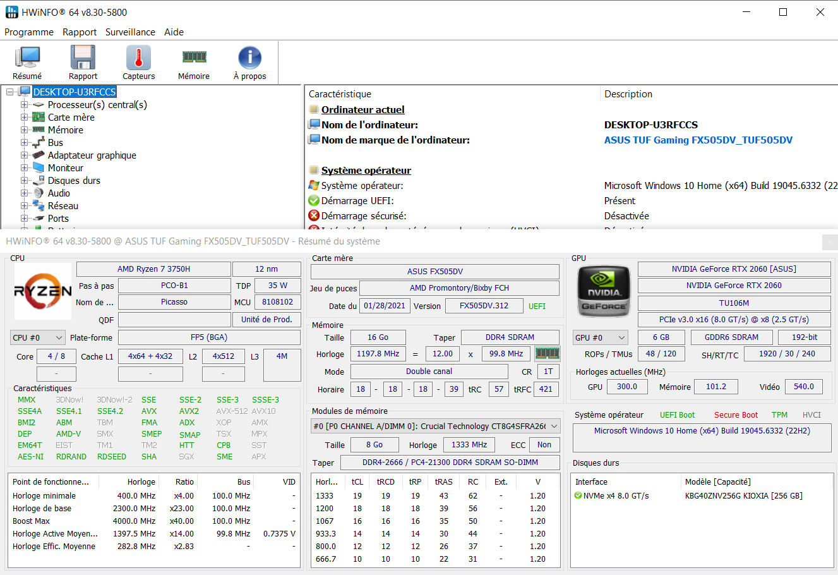The height and width of the screenshot is (575, 838).
Task: Click the Mémoire toolbar icon
Action: tap(194, 58)
